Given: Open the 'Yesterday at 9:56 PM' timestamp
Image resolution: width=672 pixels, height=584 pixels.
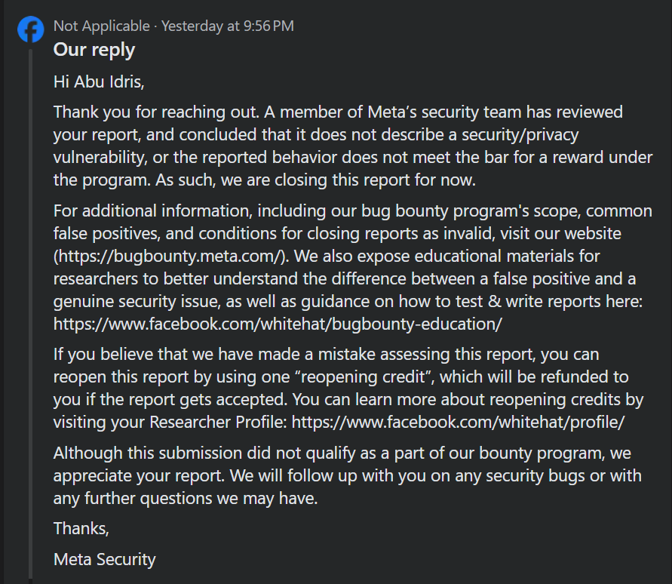Looking at the screenshot, I should click(228, 26).
